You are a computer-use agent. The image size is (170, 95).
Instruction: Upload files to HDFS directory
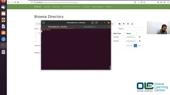point(124,24)
